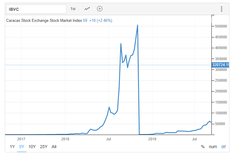Select the All time range

click(x=54, y=147)
